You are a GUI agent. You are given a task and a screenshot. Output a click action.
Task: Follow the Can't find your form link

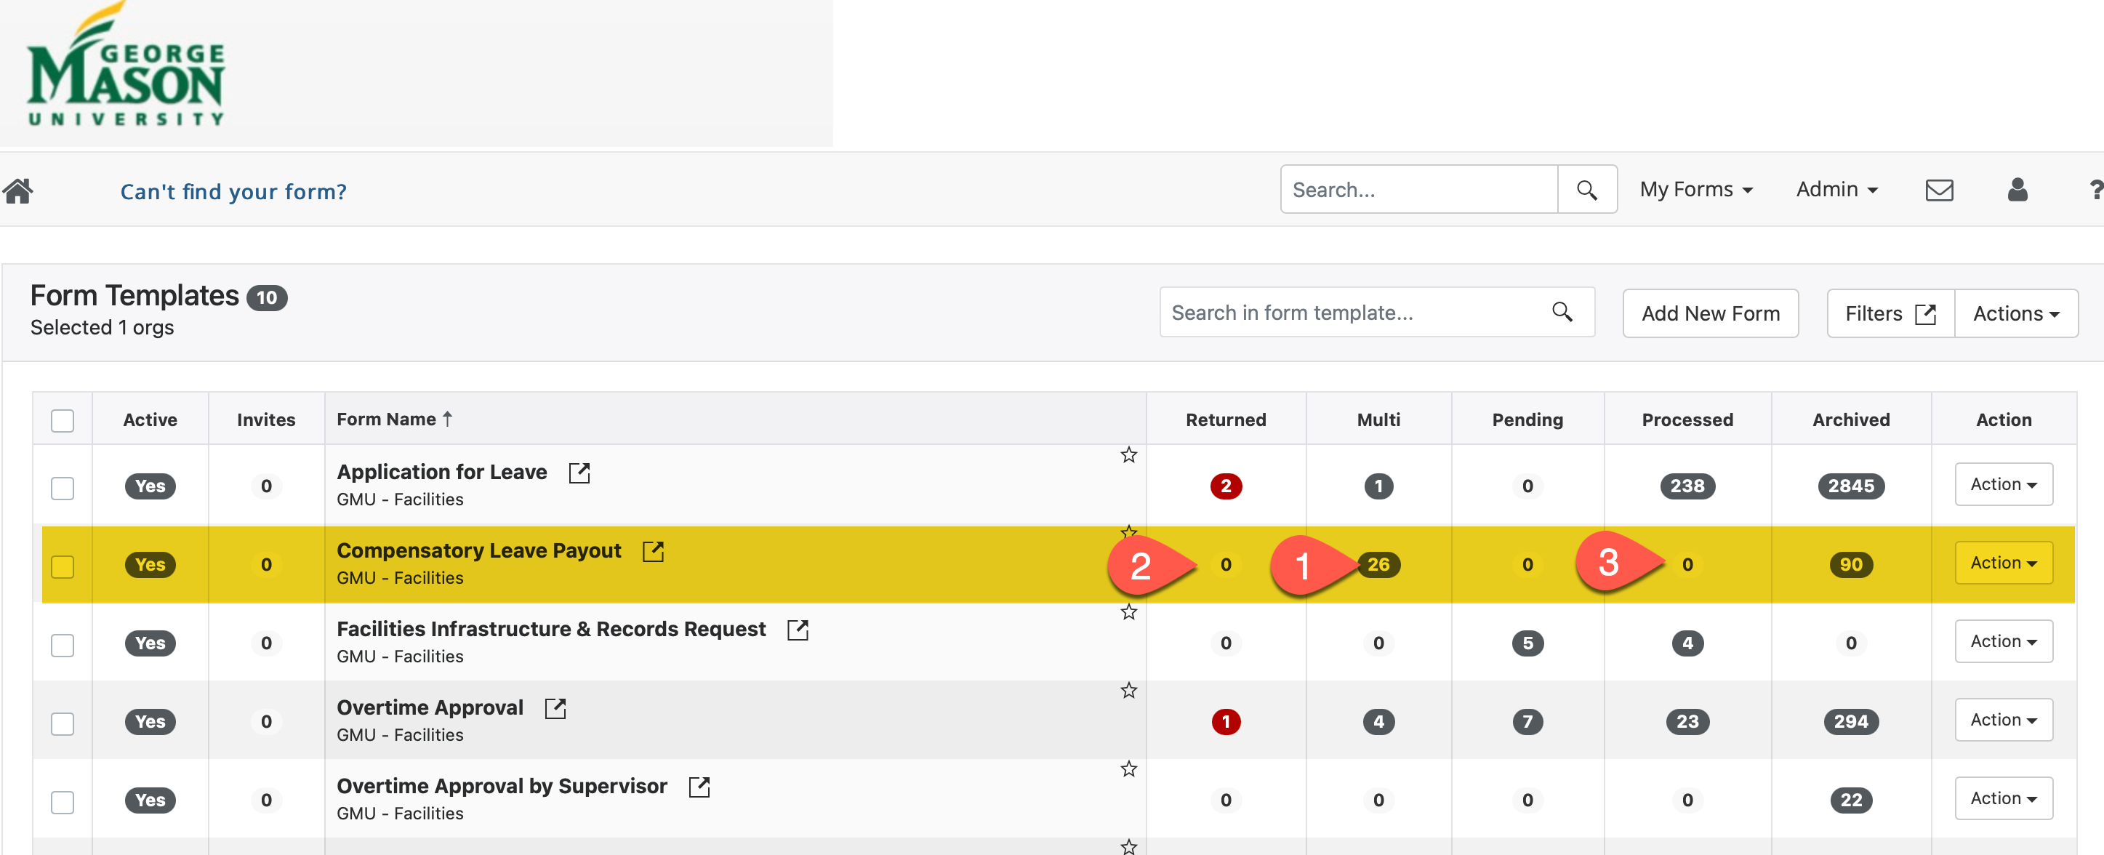coord(233,191)
